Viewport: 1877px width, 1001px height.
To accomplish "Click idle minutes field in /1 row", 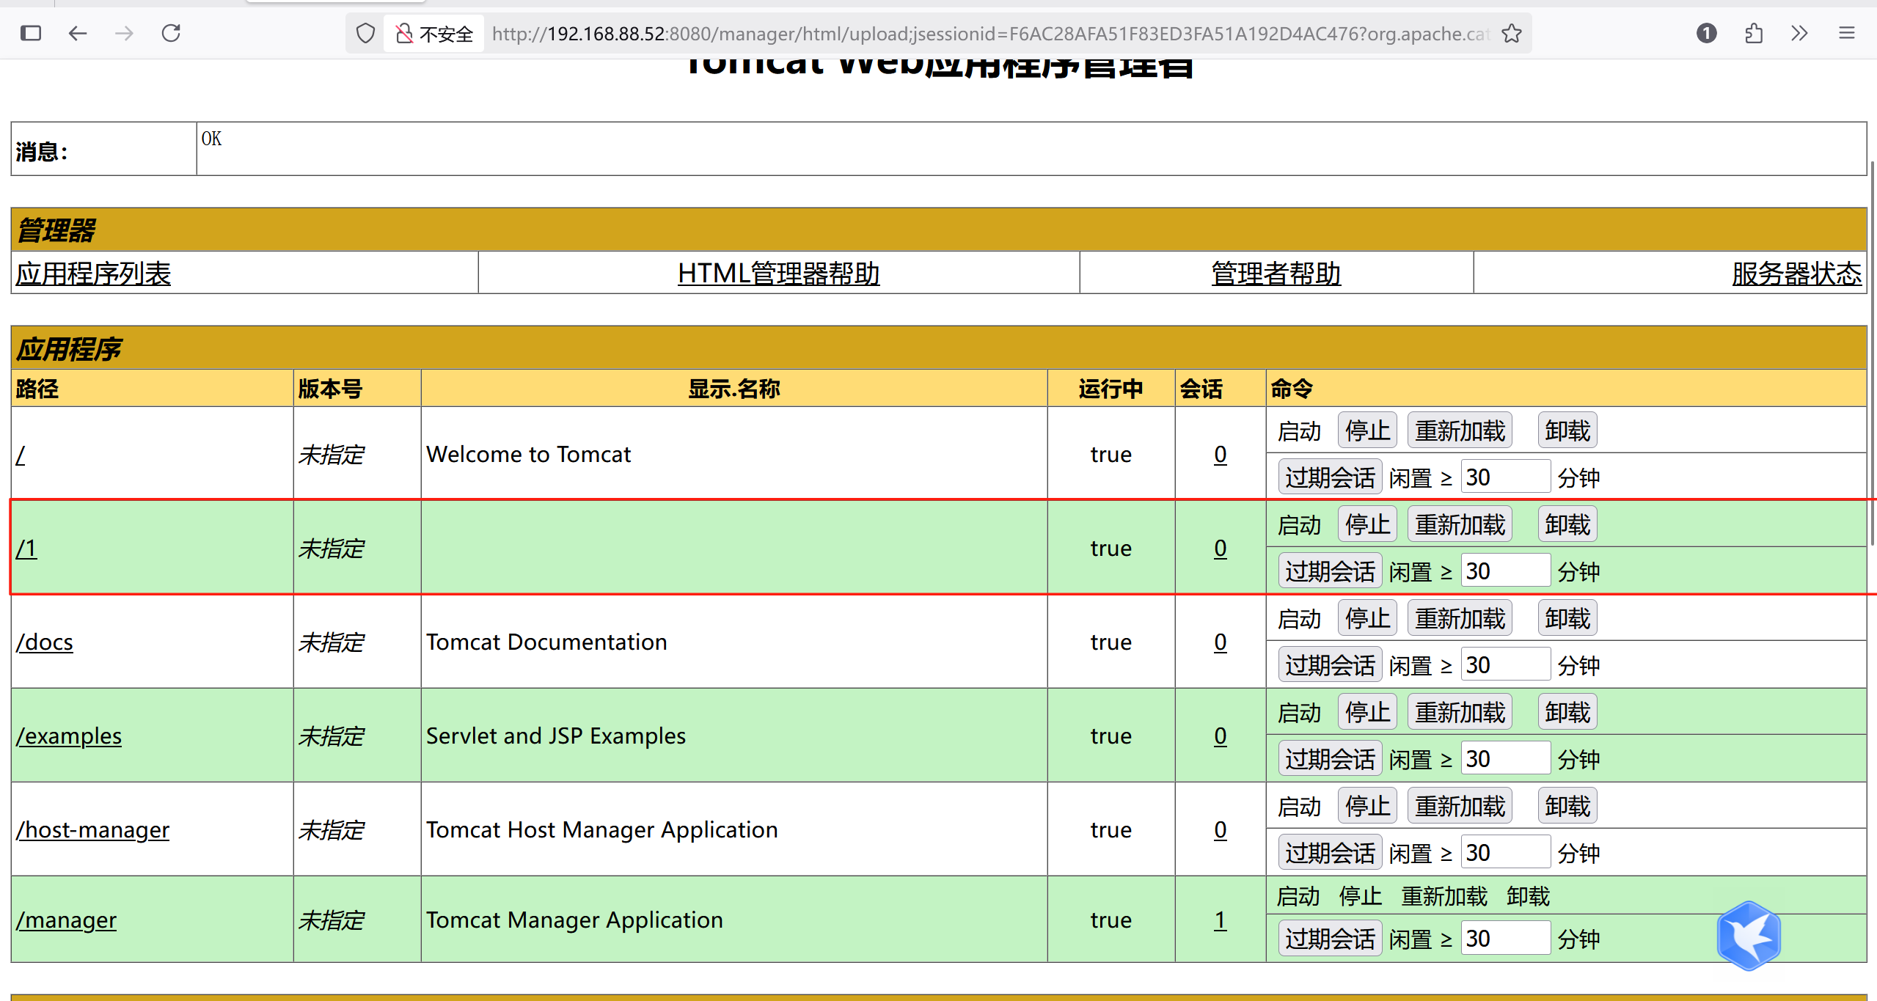I will [x=1505, y=571].
